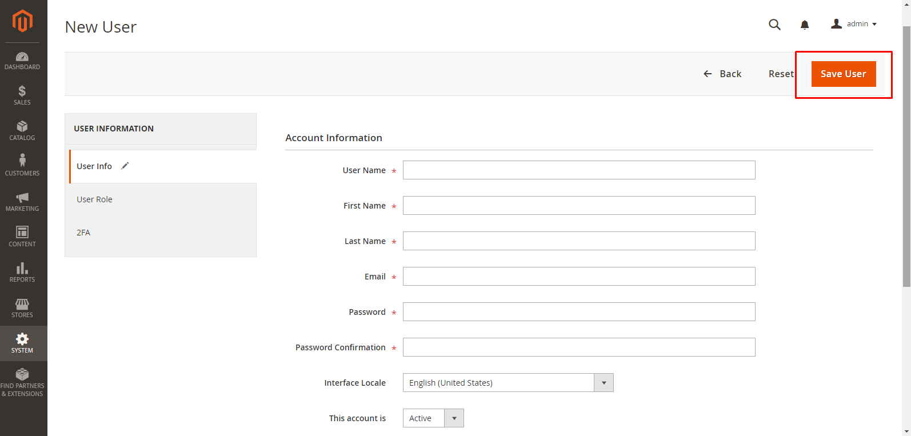Open the System sidebar menu
Viewport: 911px width, 436px height.
tap(22, 343)
